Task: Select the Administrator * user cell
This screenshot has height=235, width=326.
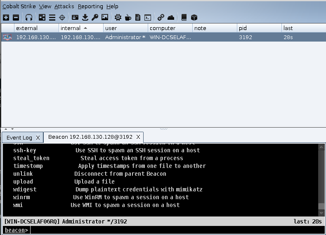Action: point(125,37)
